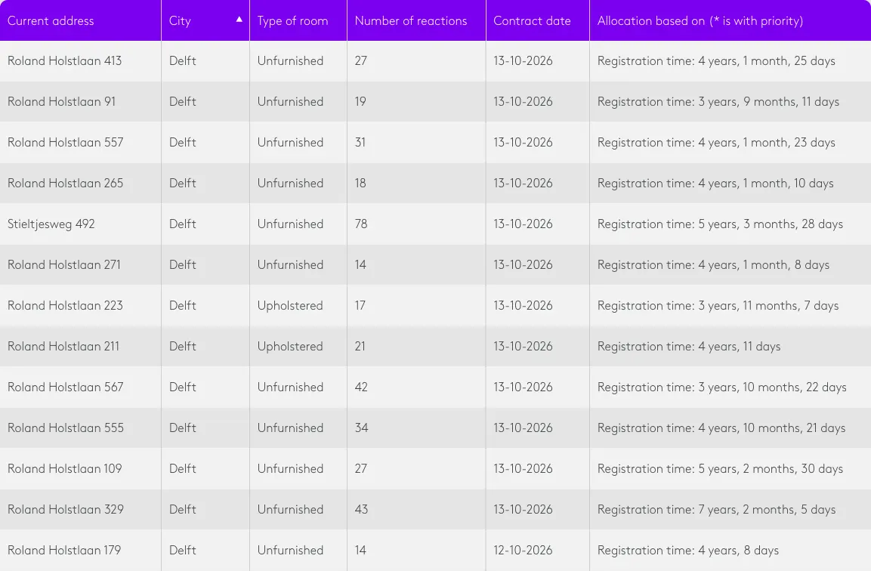
Task: Click Upholstered in the Roland Holstlaan 223 row
Action: click(x=290, y=305)
